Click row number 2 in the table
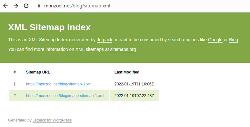Screen dimensions: 250x127 [15, 96]
